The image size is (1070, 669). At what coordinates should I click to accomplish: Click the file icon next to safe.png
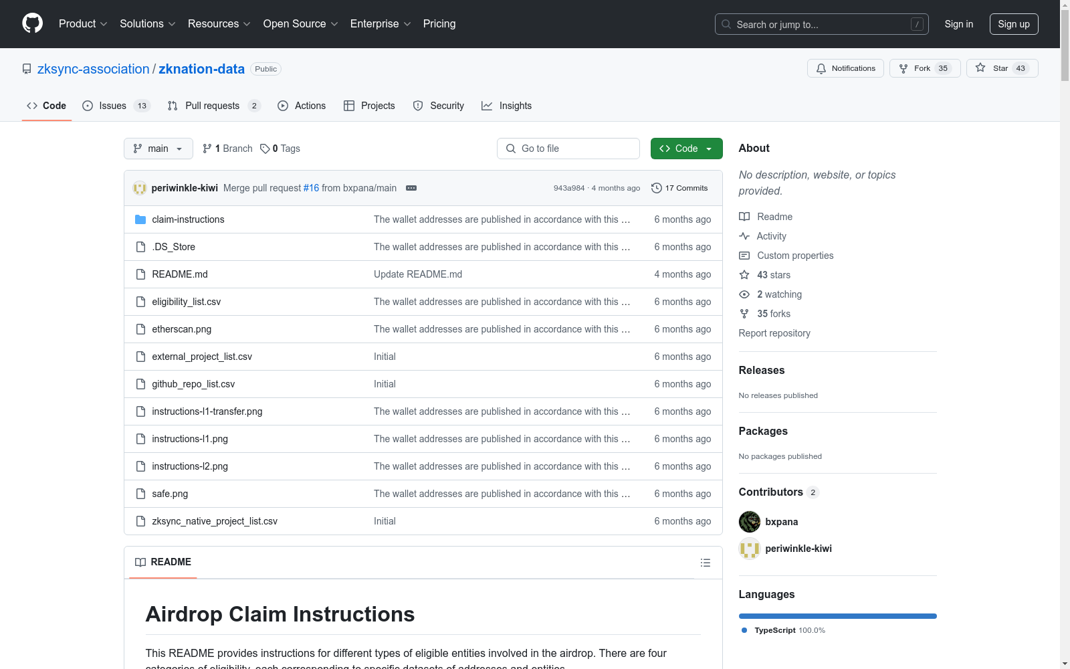(x=140, y=494)
